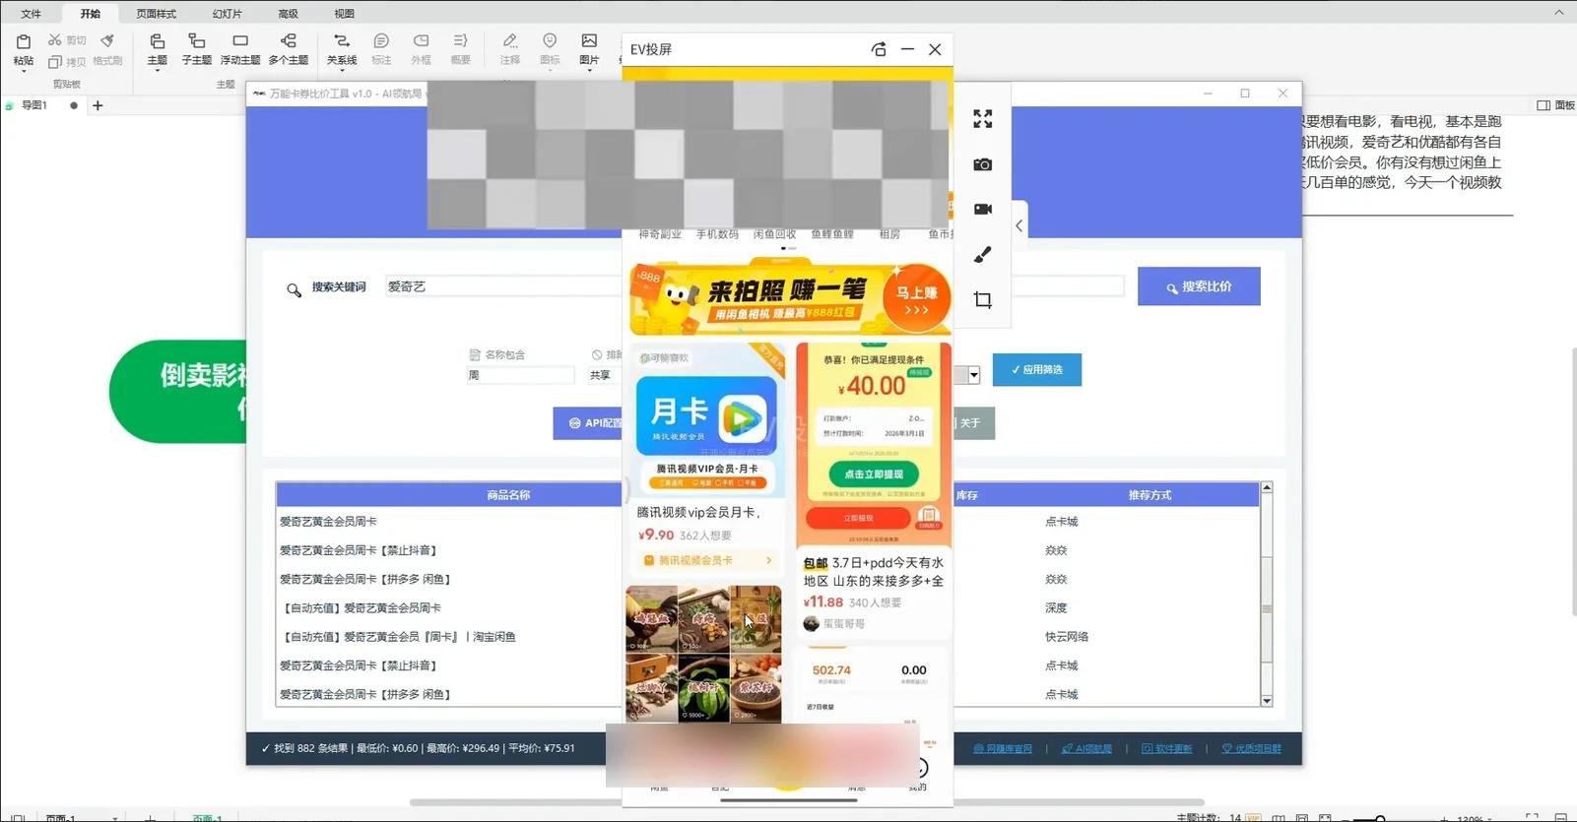
Task: Switch to the 视图 ribbon tab
Action: coord(344,14)
